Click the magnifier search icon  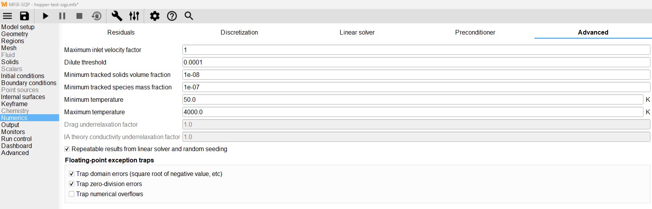pyautogui.click(x=189, y=16)
